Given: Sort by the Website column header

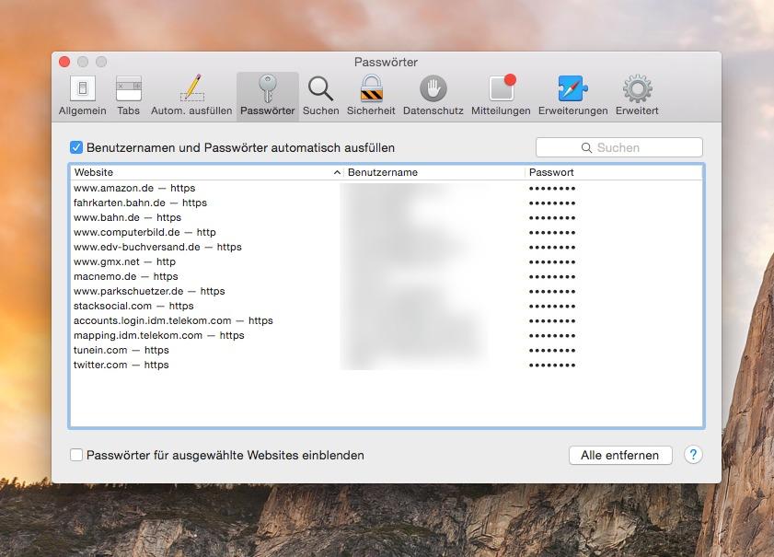Looking at the screenshot, I should (x=206, y=172).
